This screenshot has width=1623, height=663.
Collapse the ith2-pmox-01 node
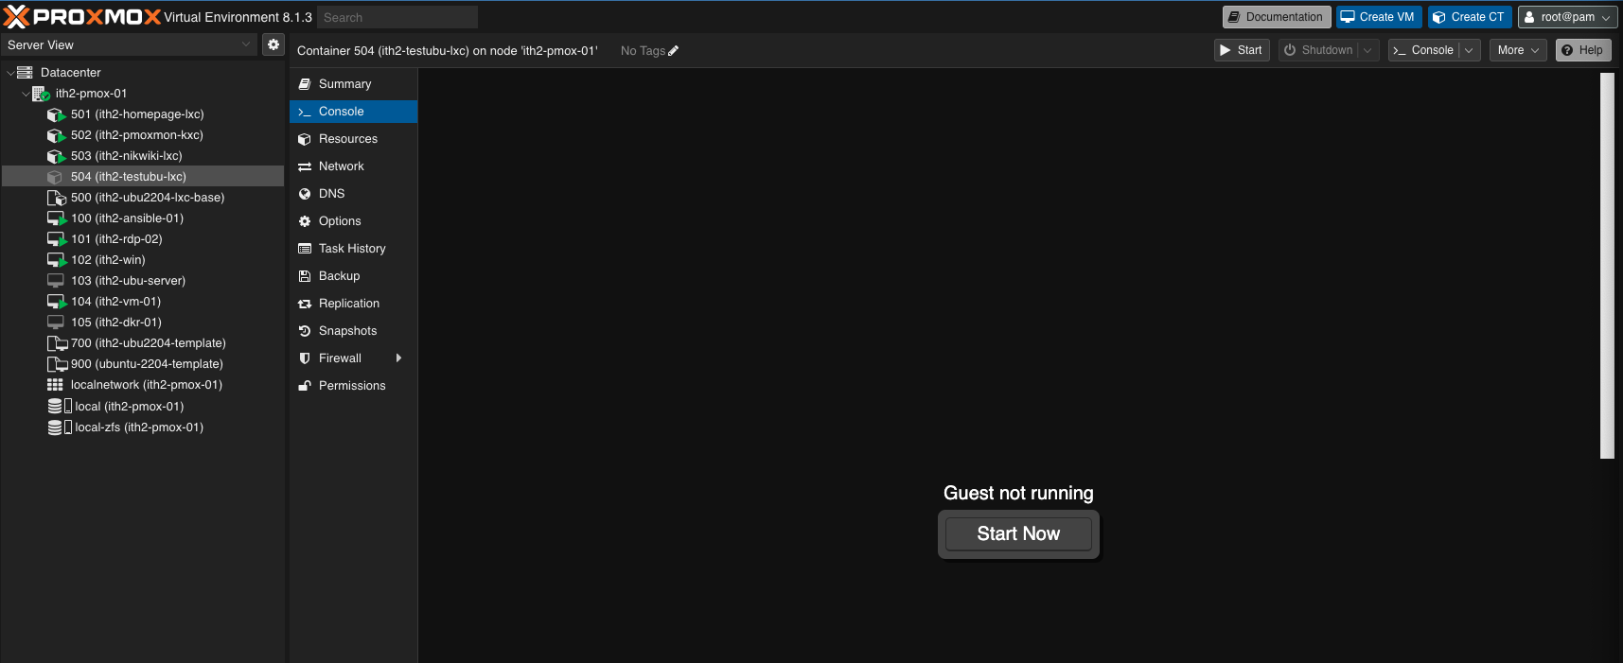point(26,94)
